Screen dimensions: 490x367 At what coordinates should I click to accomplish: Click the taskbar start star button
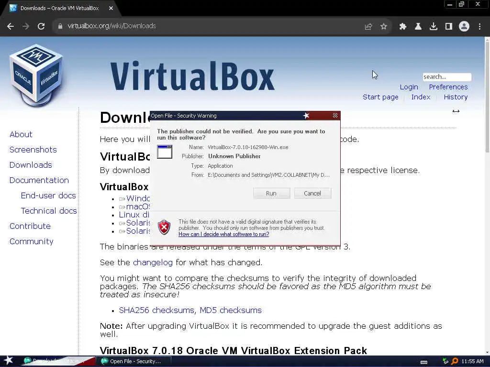click(x=9, y=360)
